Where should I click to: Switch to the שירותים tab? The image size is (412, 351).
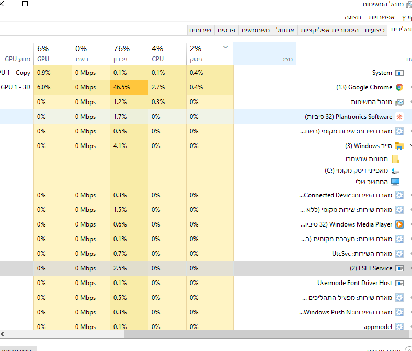pyautogui.click(x=200, y=30)
